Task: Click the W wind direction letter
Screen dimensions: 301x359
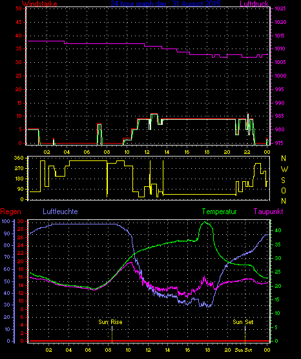Action: click(x=284, y=169)
